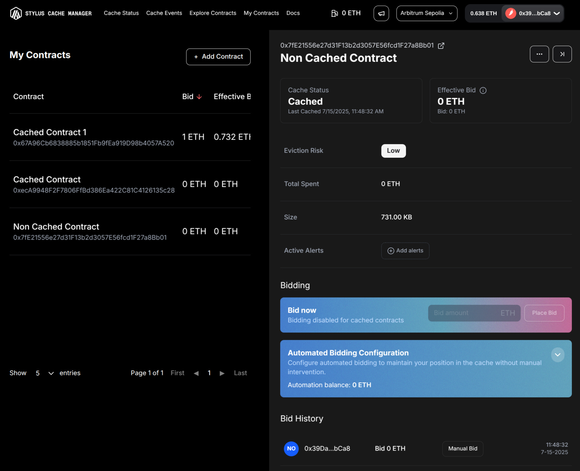
Task: Open contract address in external explorer
Action: point(441,46)
